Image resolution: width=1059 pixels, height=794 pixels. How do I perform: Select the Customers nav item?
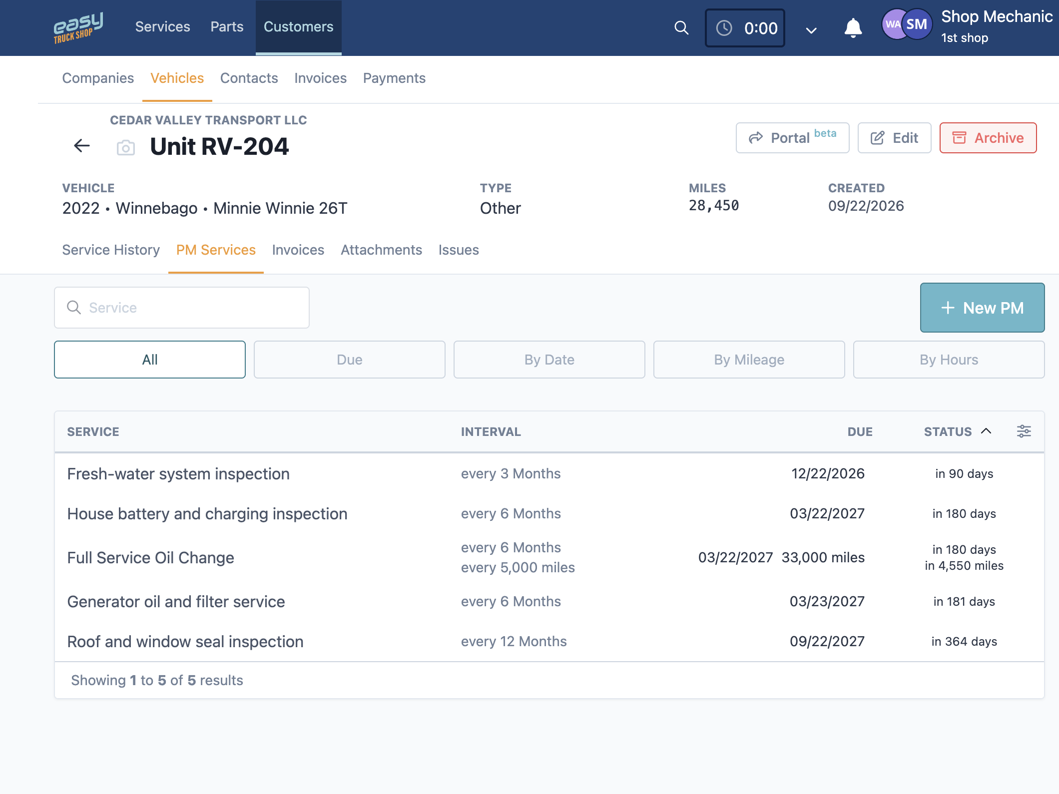click(x=299, y=27)
